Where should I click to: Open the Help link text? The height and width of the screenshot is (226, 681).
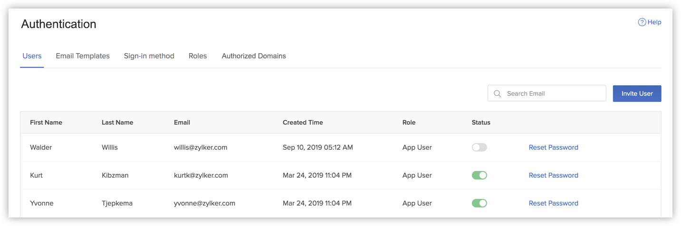tap(654, 22)
